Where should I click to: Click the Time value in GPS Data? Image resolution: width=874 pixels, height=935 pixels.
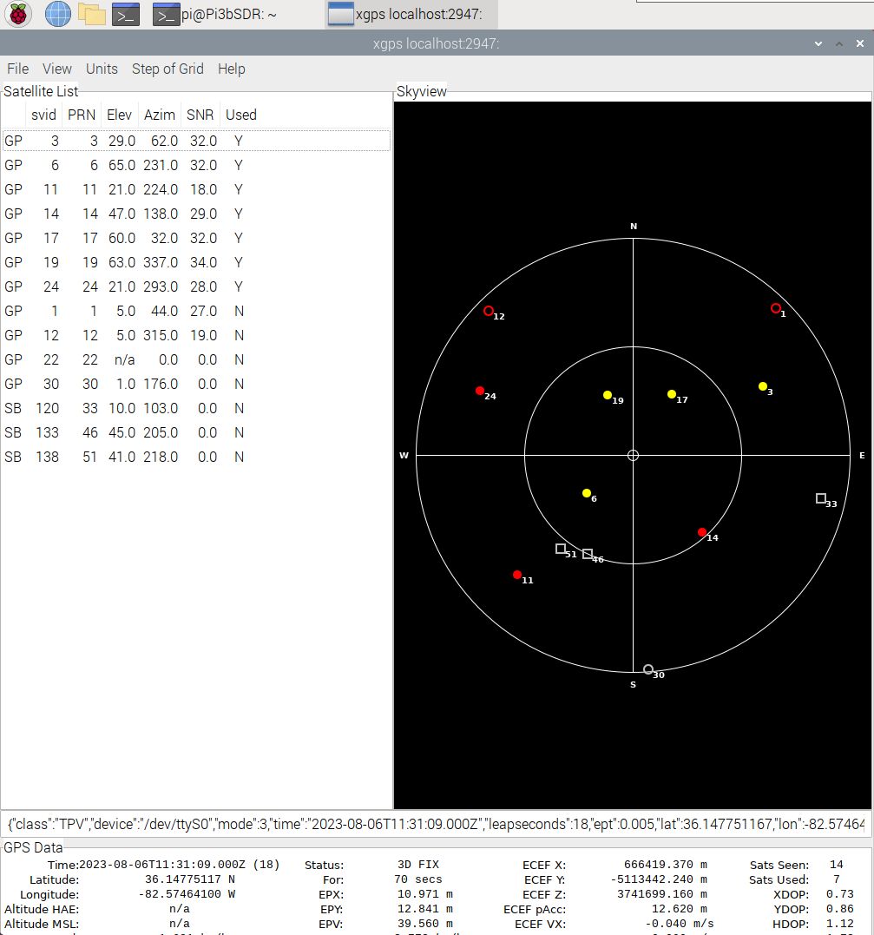click(x=179, y=865)
